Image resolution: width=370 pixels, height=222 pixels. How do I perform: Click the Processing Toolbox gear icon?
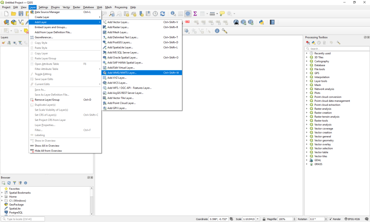(188, 14)
